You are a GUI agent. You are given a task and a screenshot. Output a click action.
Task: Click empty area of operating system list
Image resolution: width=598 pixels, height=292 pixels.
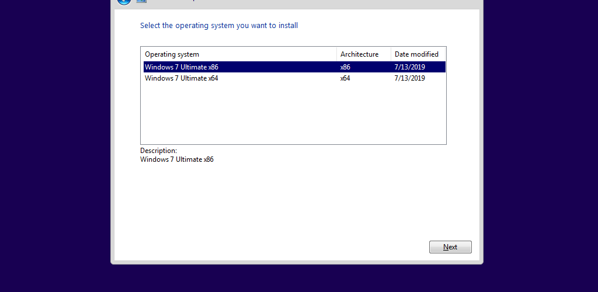tap(293, 114)
